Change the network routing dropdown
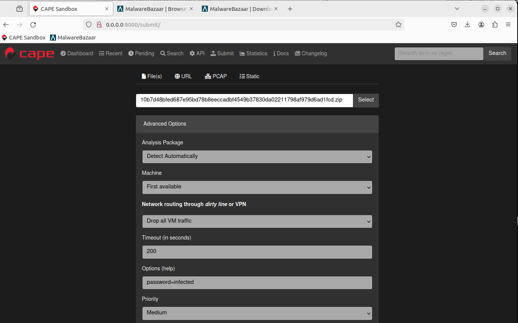 [x=257, y=221]
